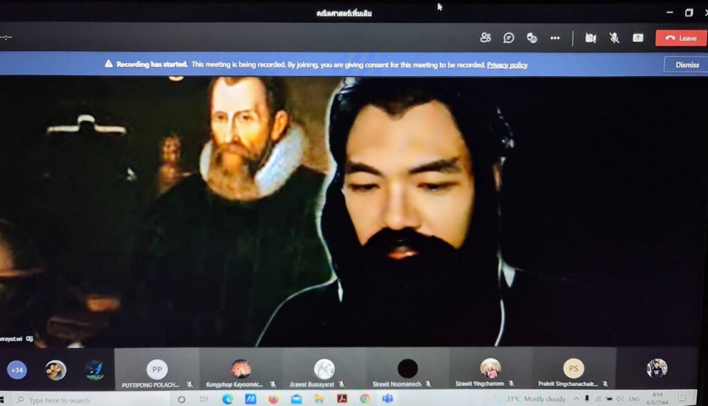708x406 pixels.
Task: Open the Windows Start menu
Action: point(2,400)
